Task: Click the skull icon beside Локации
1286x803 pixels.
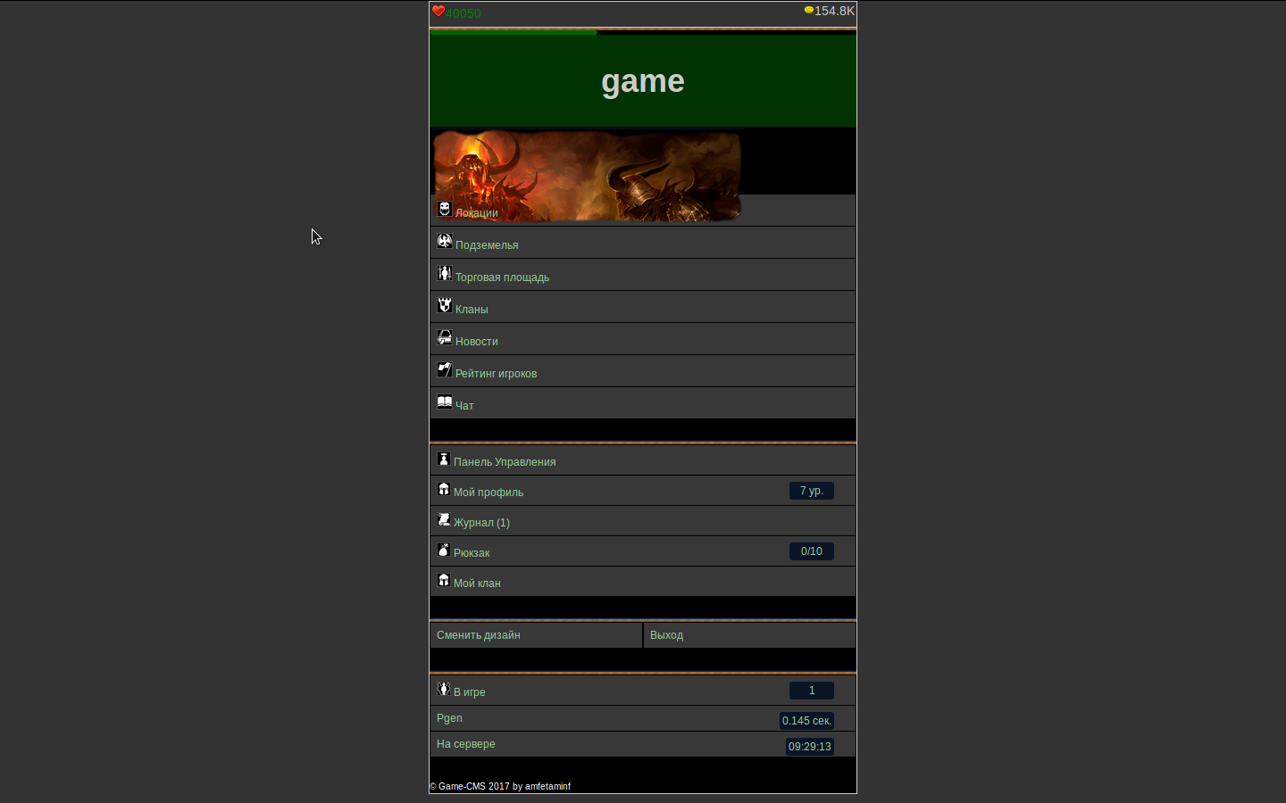Action: coord(445,209)
